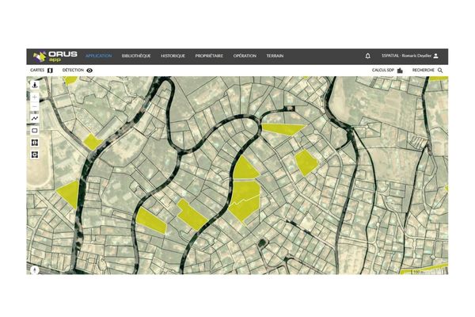Screen dimensions: 475x317
Task: Select the rectangle drawing tool
Action: coord(35,130)
